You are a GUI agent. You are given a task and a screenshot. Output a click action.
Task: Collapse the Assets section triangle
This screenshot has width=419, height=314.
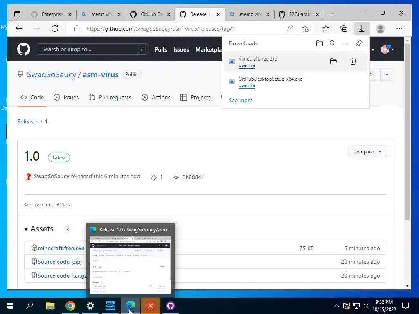[26, 229]
